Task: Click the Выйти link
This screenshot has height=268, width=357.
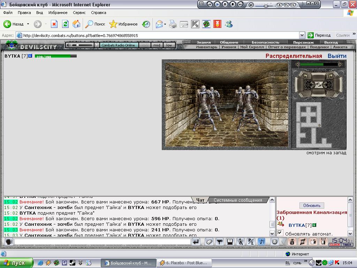Action: (x=337, y=56)
